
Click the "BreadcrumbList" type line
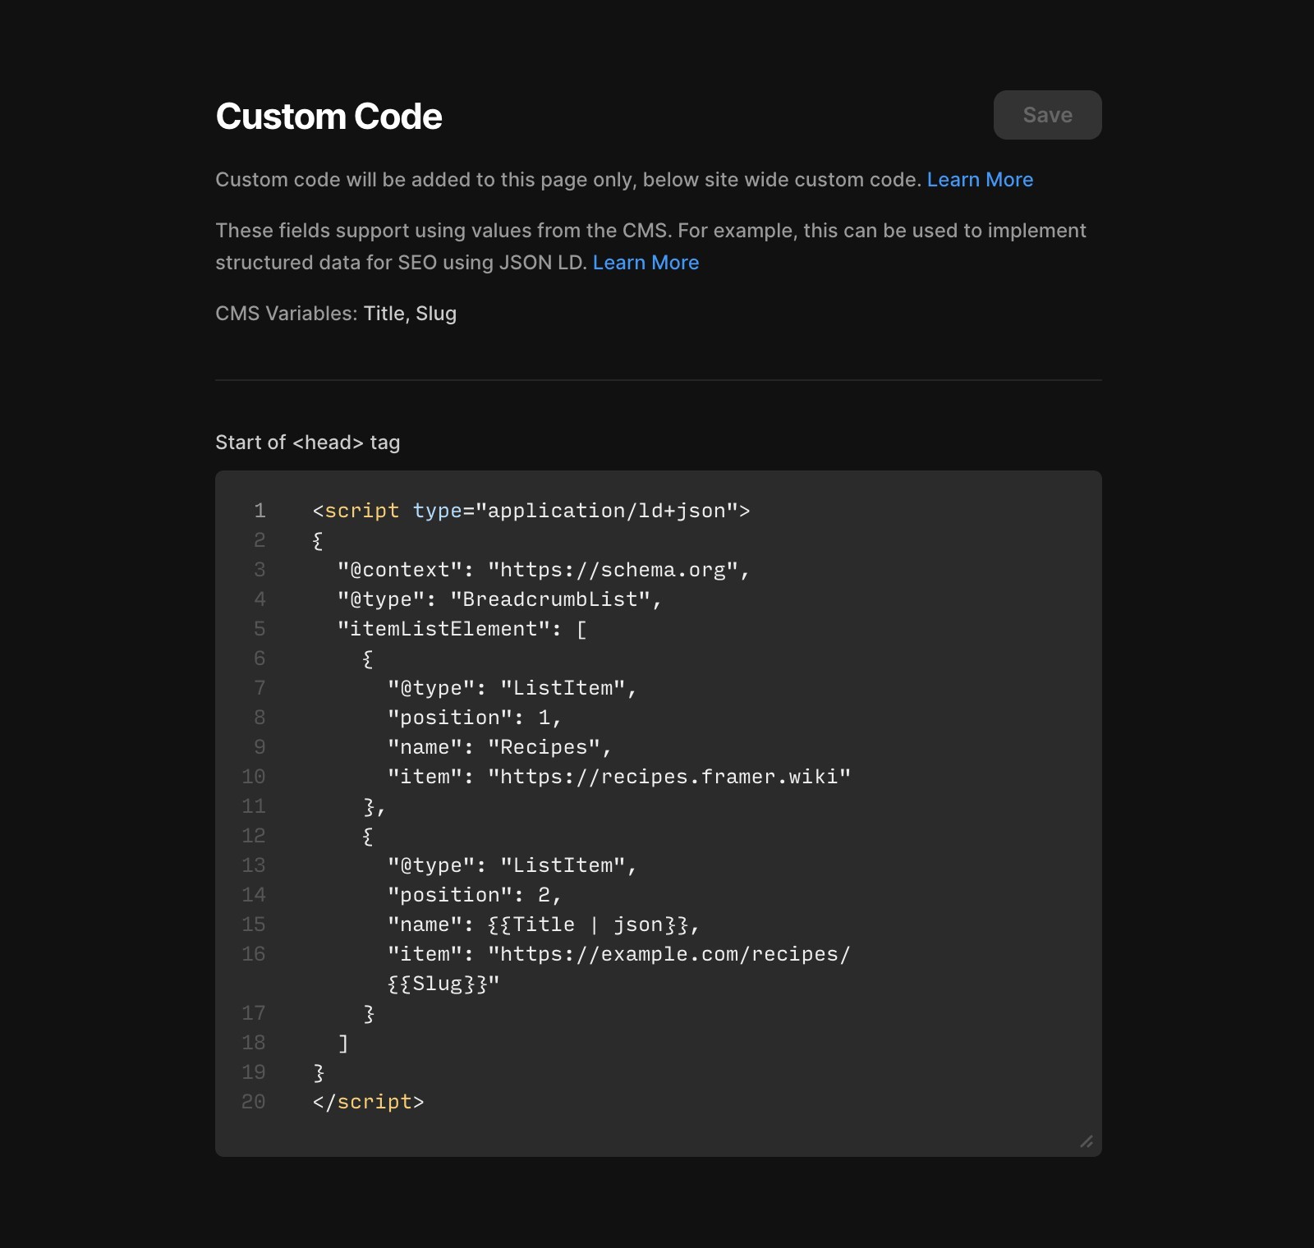tap(500, 599)
